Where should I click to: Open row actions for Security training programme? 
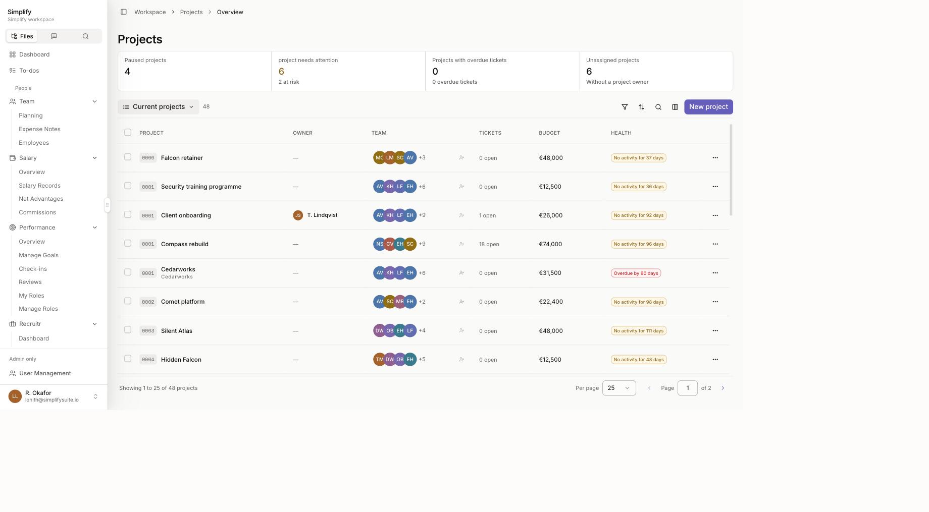click(715, 187)
